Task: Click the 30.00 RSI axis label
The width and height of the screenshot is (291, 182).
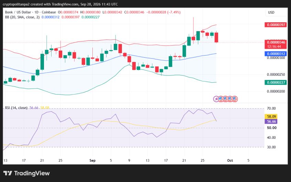Action: pyautogui.click(x=271, y=147)
